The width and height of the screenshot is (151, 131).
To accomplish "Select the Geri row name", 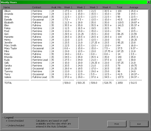I will pos(6,34).
